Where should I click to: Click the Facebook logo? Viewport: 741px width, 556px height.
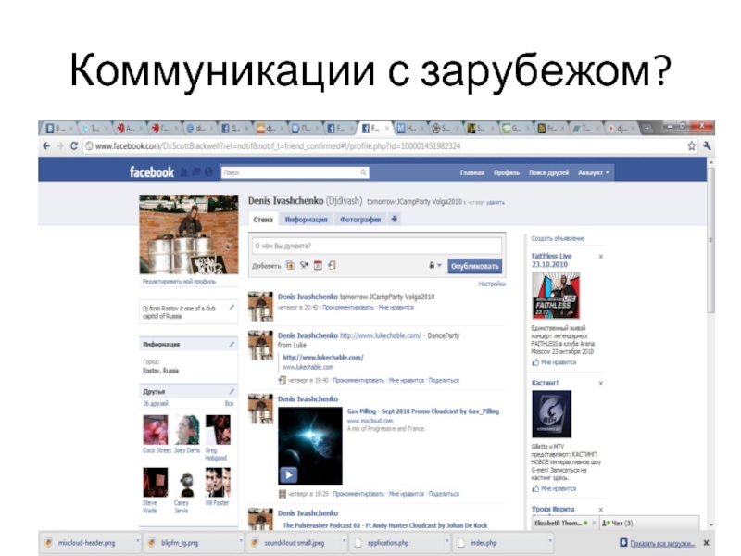152,172
